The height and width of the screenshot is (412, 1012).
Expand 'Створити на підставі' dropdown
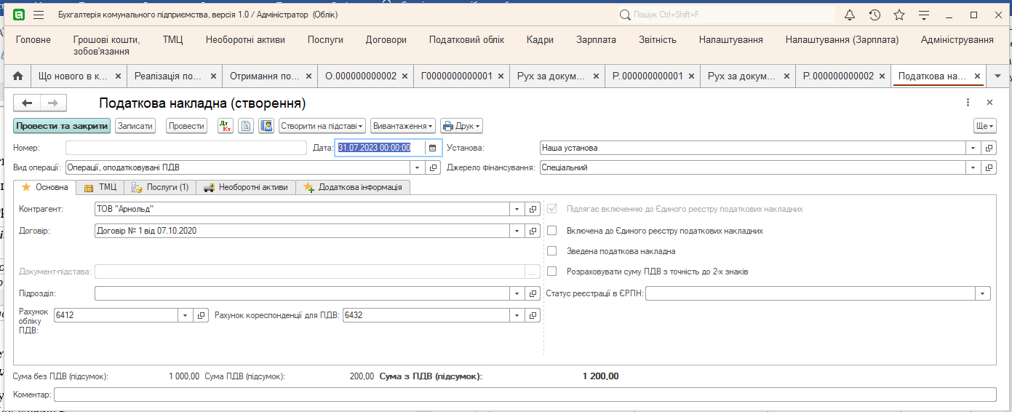click(x=322, y=126)
